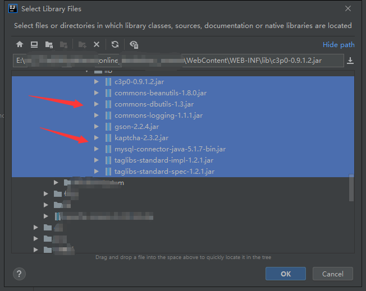Go to the Home directory icon
Viewport: 366px width, 291px height.
[x=20, y=44]
